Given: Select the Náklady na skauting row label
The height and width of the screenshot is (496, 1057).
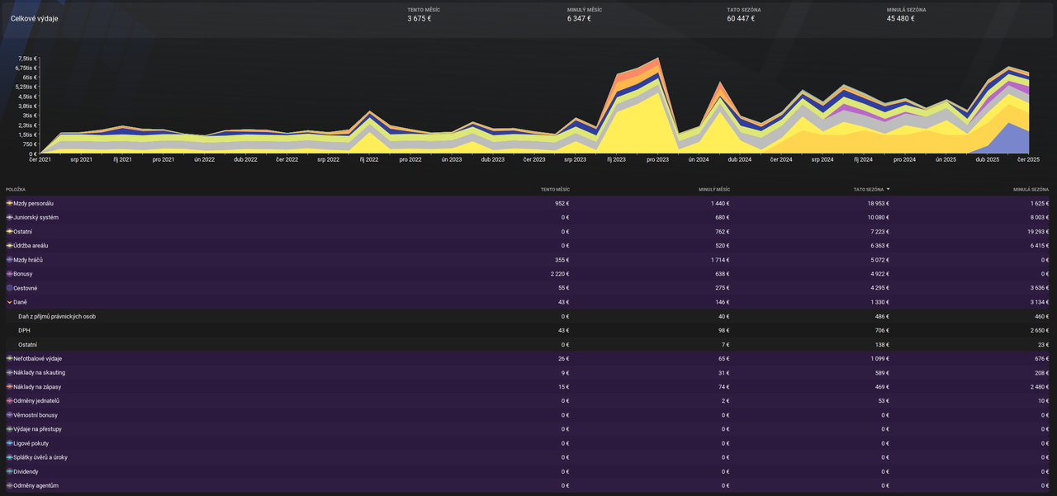Looking at the screenshot, I should click(x=39, y=372).
